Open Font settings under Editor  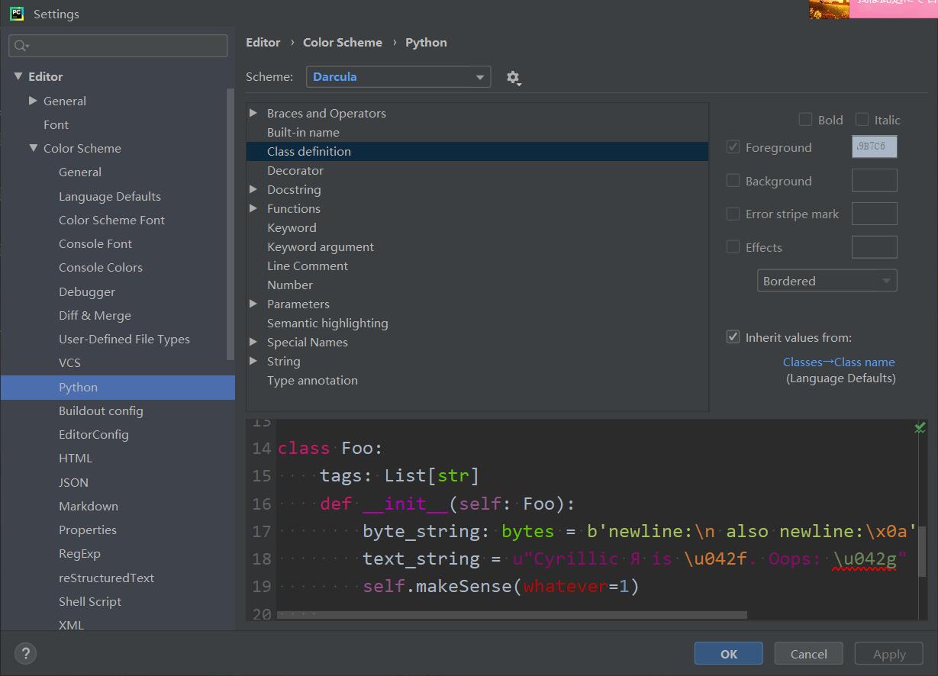coord(56,124)
